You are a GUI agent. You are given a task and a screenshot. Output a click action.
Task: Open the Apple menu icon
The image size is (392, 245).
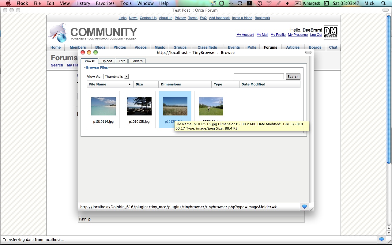click(8, 3)
